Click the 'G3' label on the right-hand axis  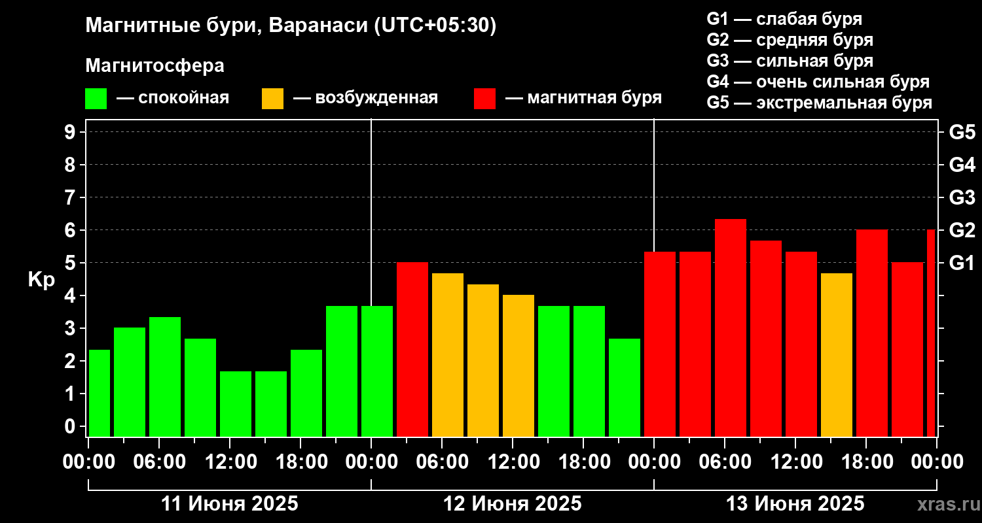(x=962, y=197)
